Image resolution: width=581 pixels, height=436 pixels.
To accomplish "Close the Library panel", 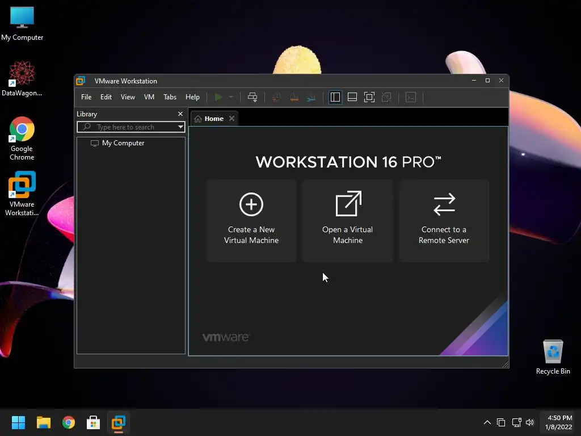I will tap(180, 114).
